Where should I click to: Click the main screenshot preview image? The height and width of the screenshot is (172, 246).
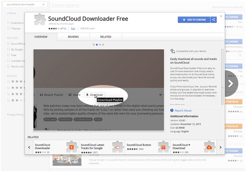coord(99,90)
